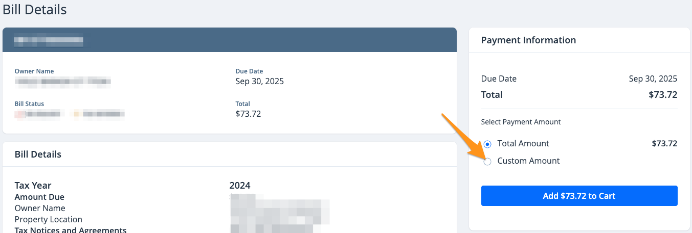
Task: Click the Add $73.72 to Cart button
Action: point(579,196)
